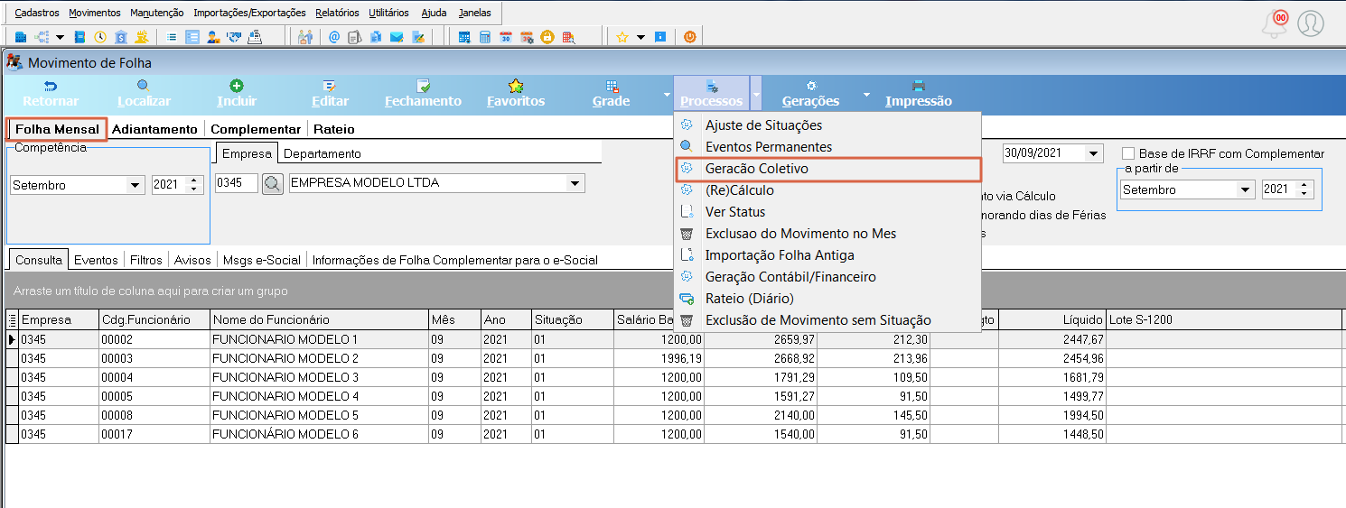Click the Nome do Funcionário column header
1346x508 pixels.
coord(319,319)
